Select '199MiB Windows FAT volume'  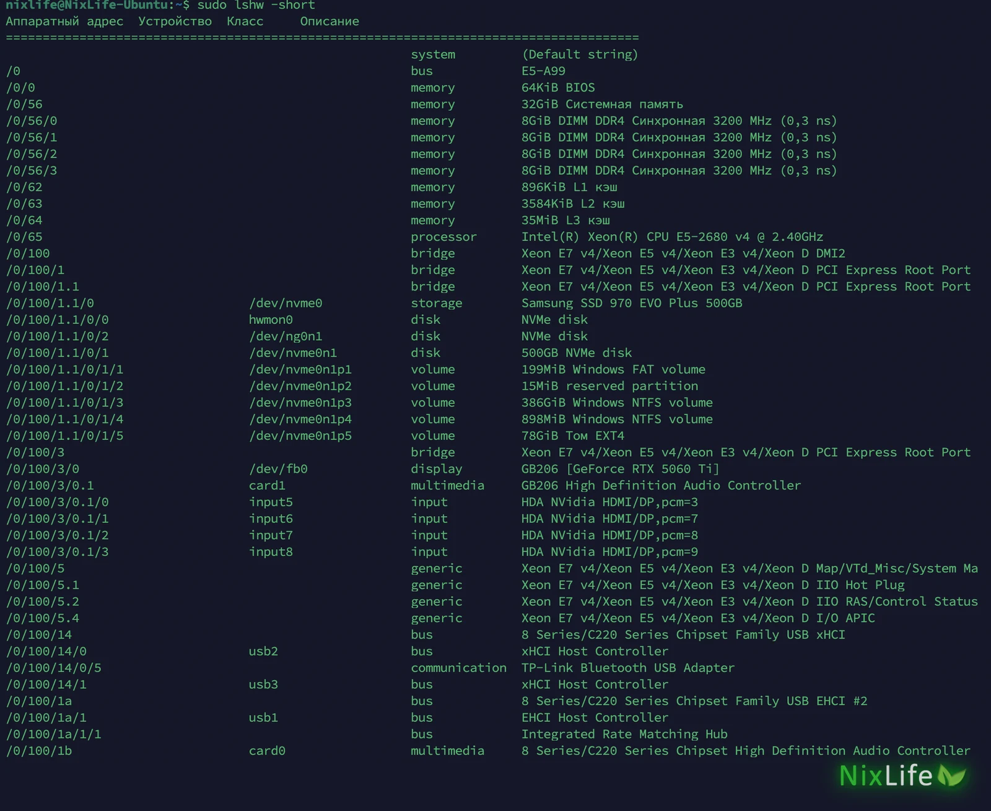coord(613,369)
